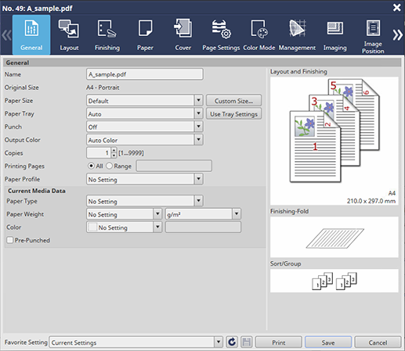Click the Use Tray Settings button
The width and height of the screenshot is (405, 351).
[x=233, y=114]
